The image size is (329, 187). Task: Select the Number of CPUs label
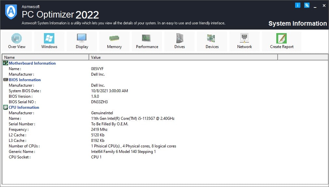pos(24,146)
